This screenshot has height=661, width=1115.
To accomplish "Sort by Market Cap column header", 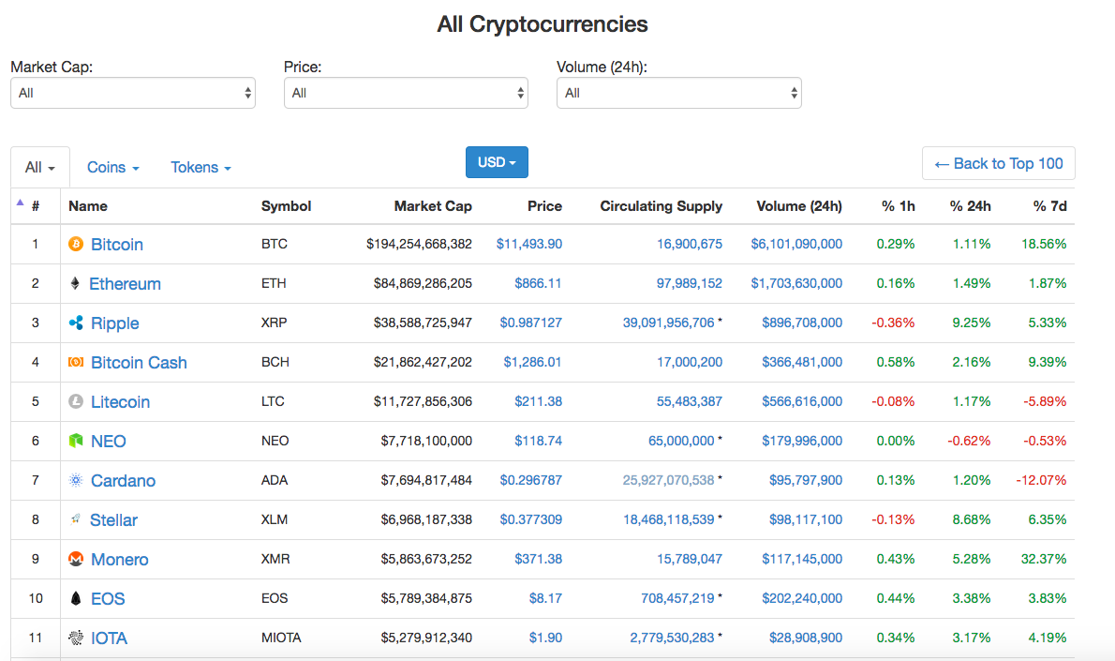I will (x=433, y=206).
